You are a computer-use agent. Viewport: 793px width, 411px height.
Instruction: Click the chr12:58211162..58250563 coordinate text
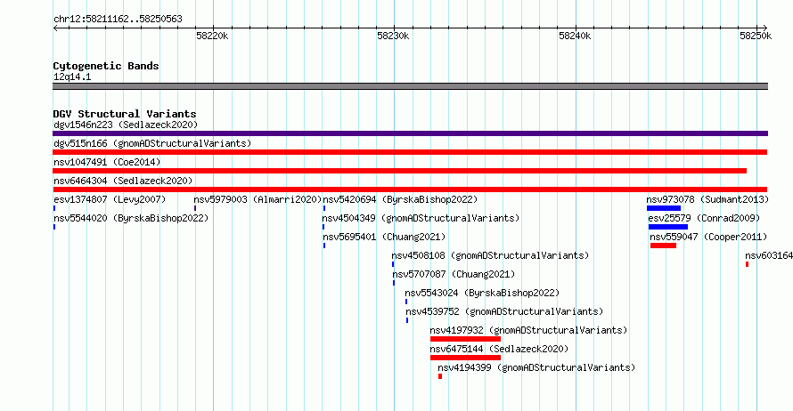pyautogui.click(x=118, y=19)
